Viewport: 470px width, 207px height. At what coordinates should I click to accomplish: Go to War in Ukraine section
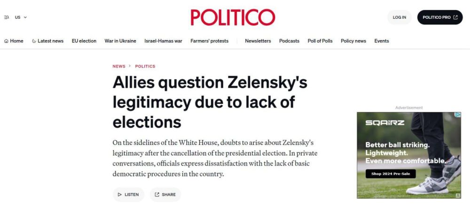tap(120, 41)
